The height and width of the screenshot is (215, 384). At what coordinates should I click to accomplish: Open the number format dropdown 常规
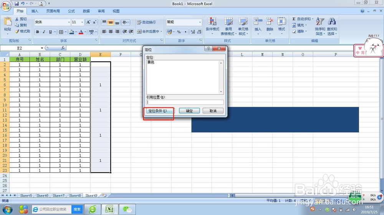pos(200,22)
